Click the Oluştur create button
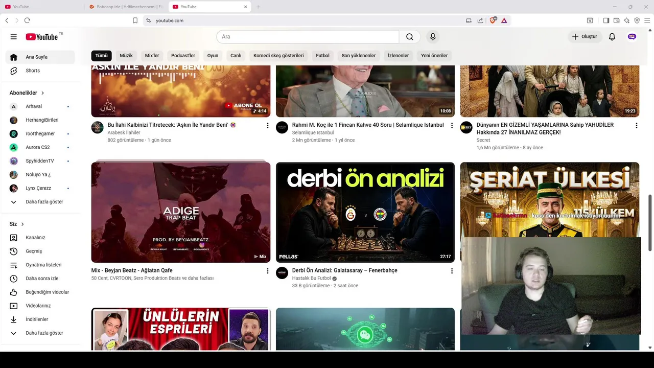The image size is (654, 368). point(585,37)
